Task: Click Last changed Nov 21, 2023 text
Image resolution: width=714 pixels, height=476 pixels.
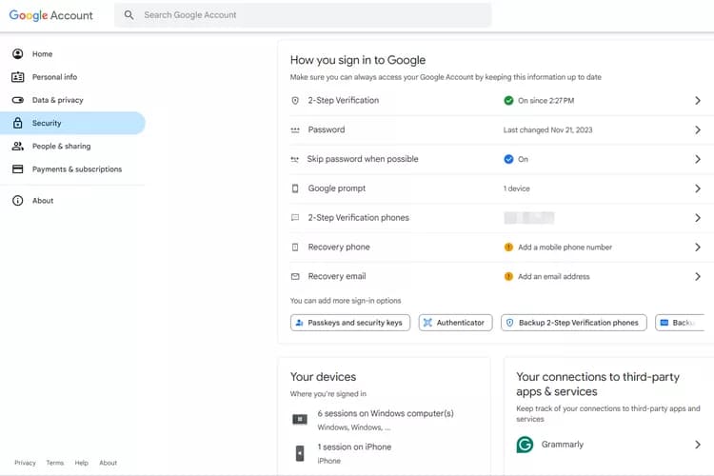Action: click(x=547, y=130)
